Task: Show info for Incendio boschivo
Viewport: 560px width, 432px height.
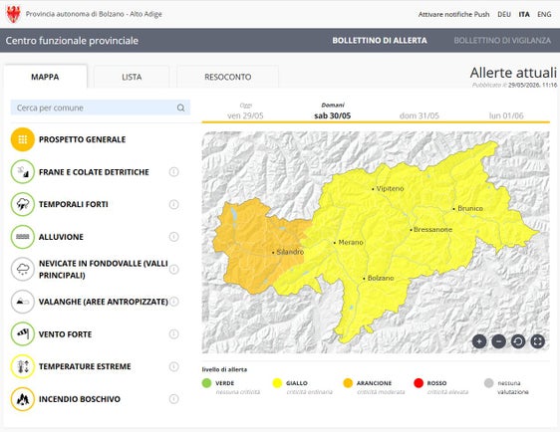Action: 174,399
